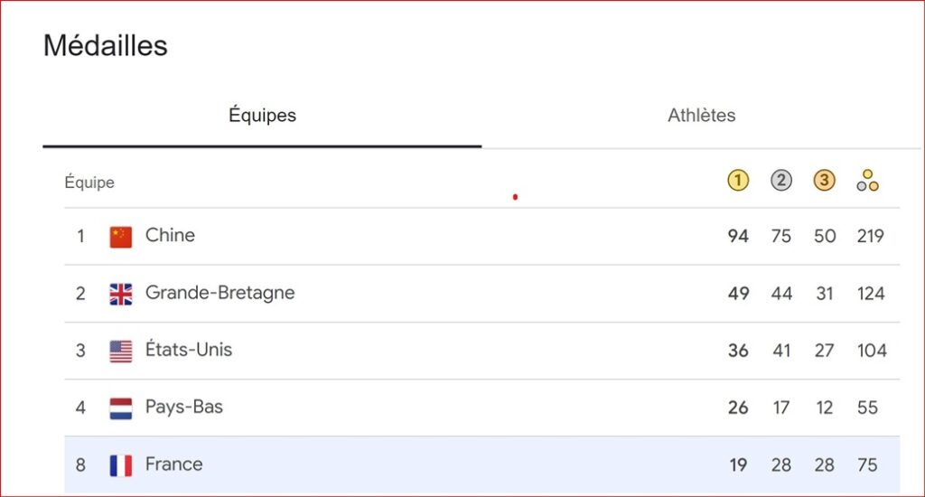Click the France flag icon
Image resolution: width=925 pixels, height=497 pixels.
[x=121, y=465]
